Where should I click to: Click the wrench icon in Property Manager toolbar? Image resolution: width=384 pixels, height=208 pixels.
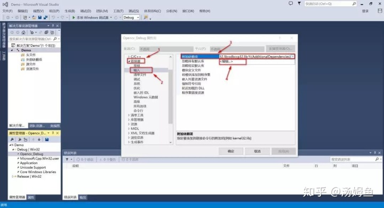(12, 139)
